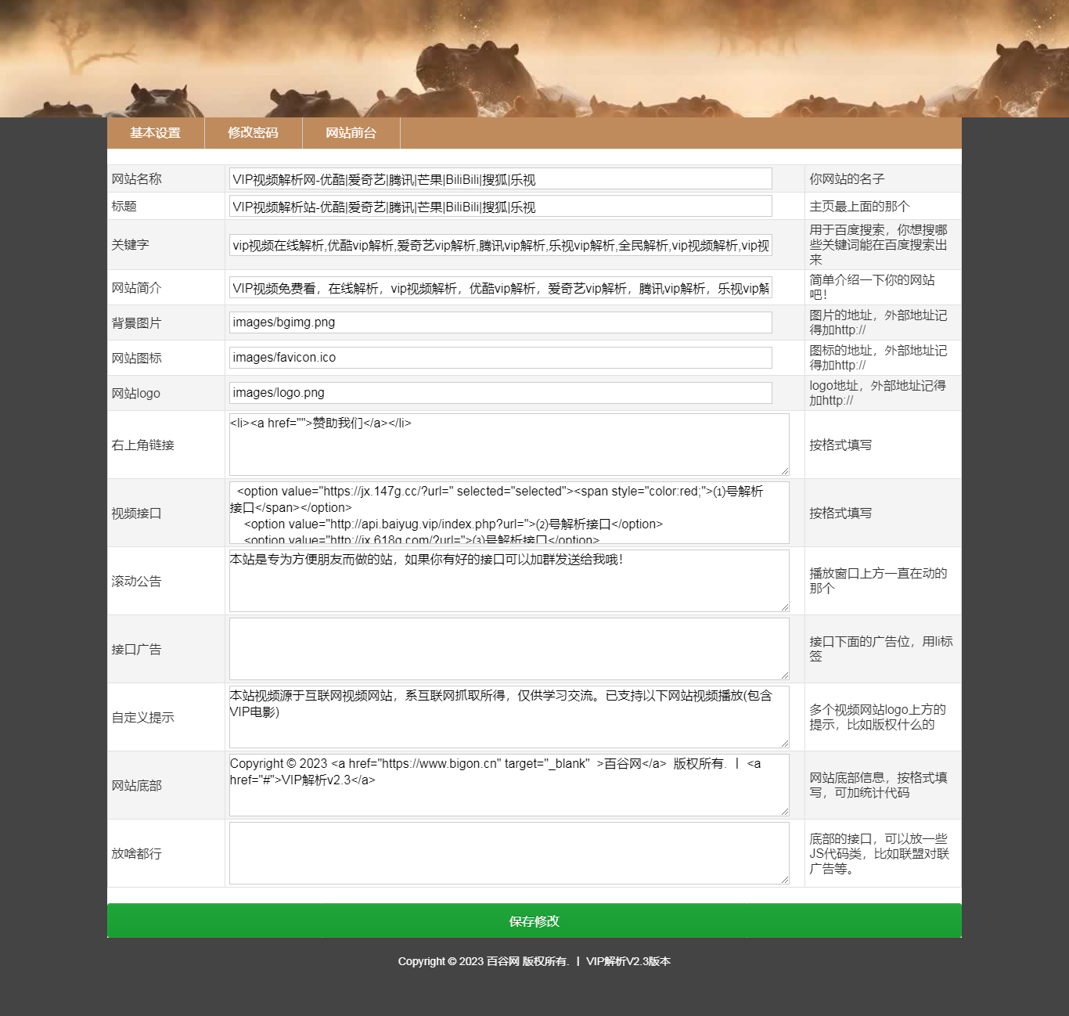Image resolution: width=1069 pixels, height=1016 pixels.
Task: Focus the 右上角链接 textarea
Action: click(x=509, y=445)
